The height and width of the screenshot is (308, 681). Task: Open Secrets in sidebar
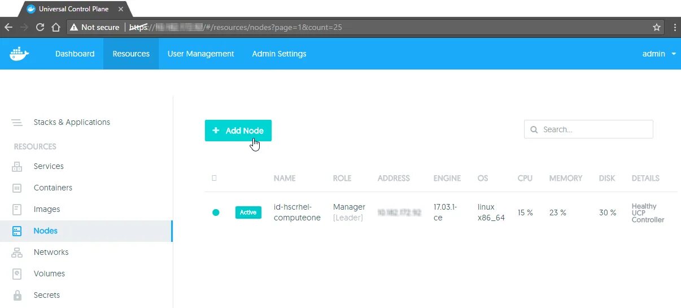(x=47, y=295)
